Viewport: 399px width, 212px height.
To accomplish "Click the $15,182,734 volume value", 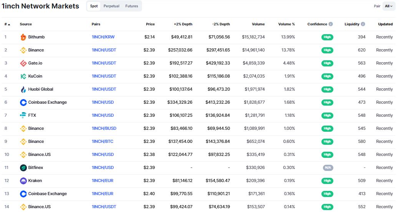I will coord(253,37).
